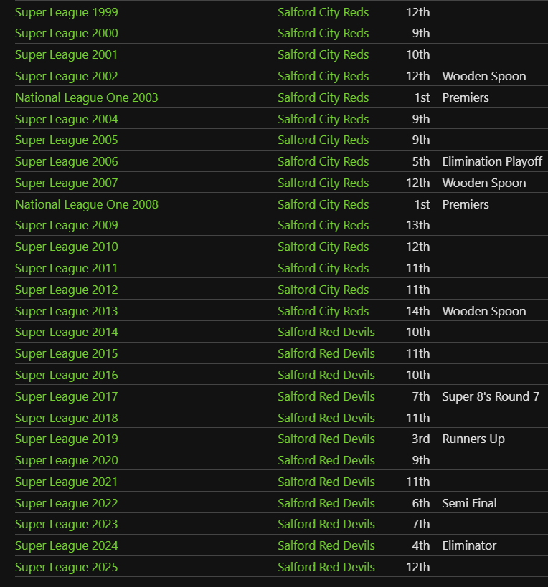Click Salford Red Devils in 2025 row
Viewport: 548px width, 587px height.
click(326, 567)
